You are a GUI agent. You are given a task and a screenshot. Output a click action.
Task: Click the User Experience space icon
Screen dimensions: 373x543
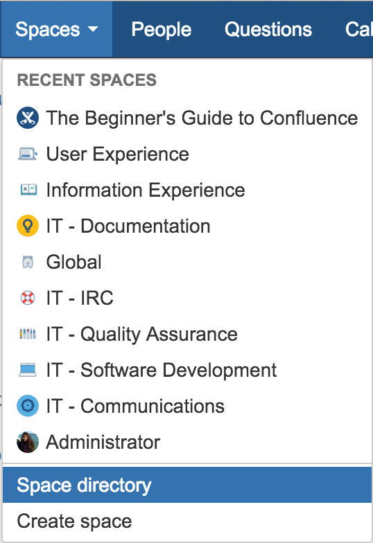click(x=28, y=154)
